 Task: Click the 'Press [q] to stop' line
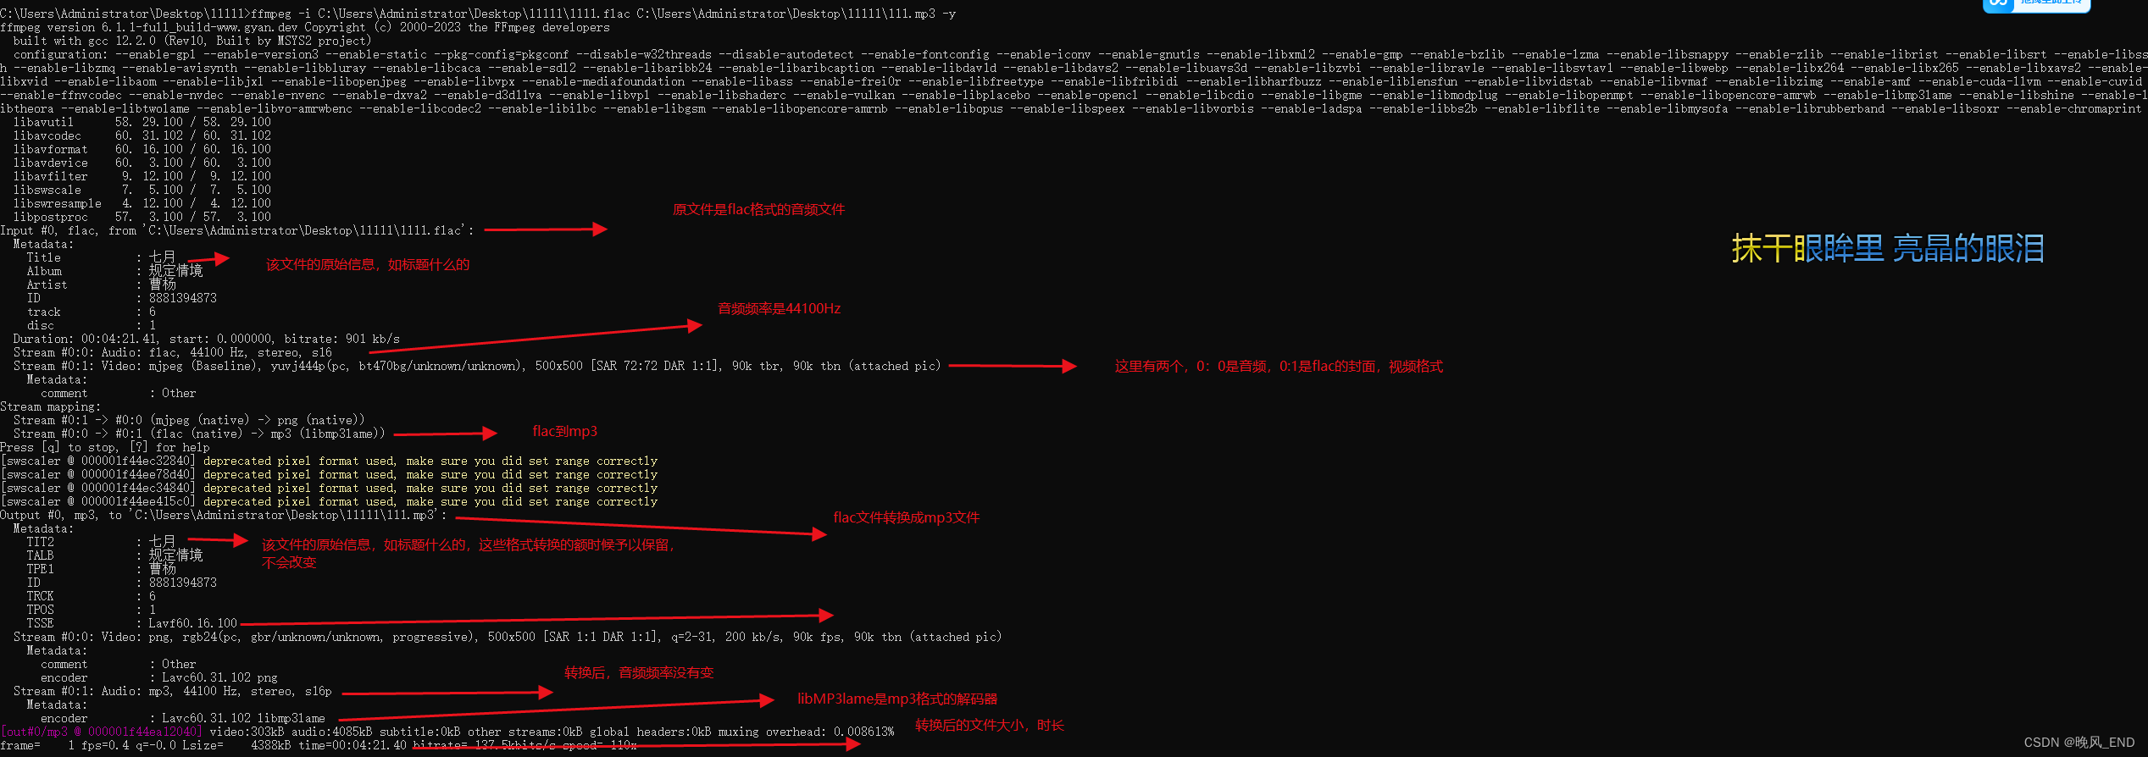[105, 447]
